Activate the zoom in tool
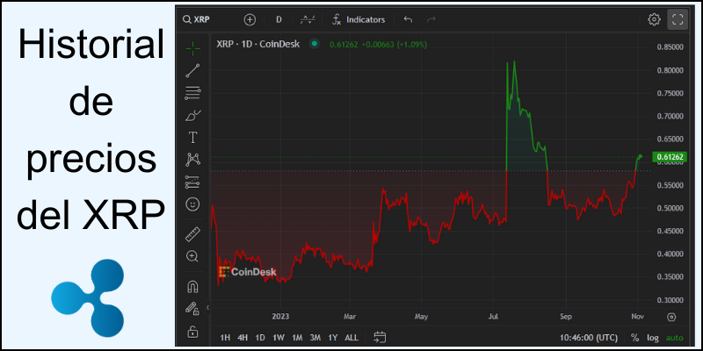 click(192, 256)
